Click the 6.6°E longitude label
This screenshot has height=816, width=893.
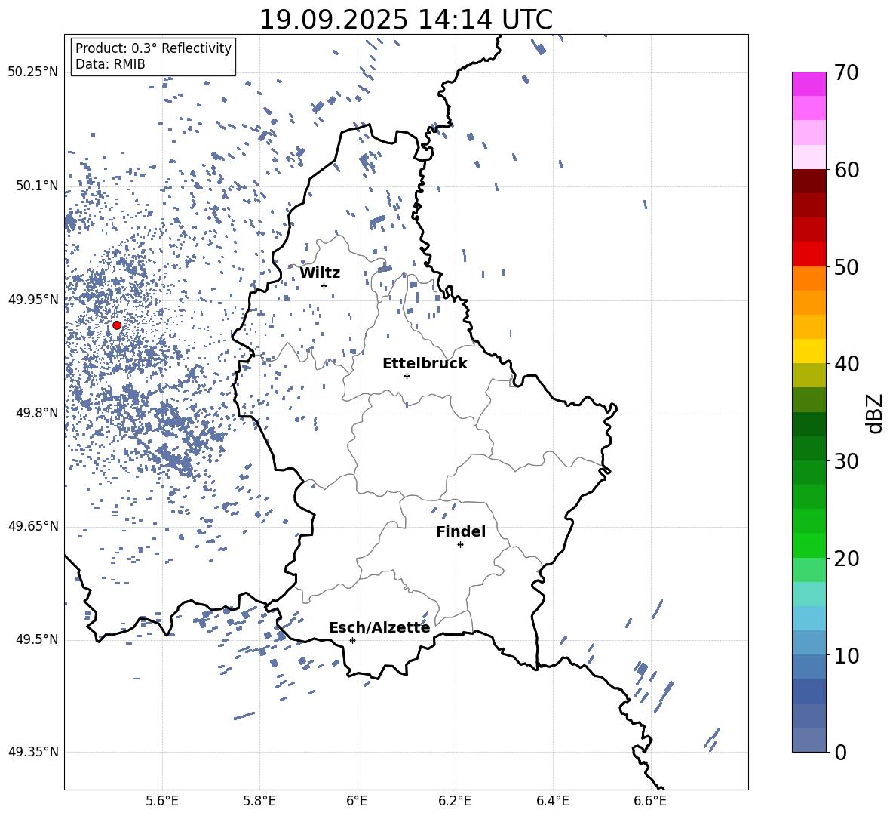pos(650,801)
